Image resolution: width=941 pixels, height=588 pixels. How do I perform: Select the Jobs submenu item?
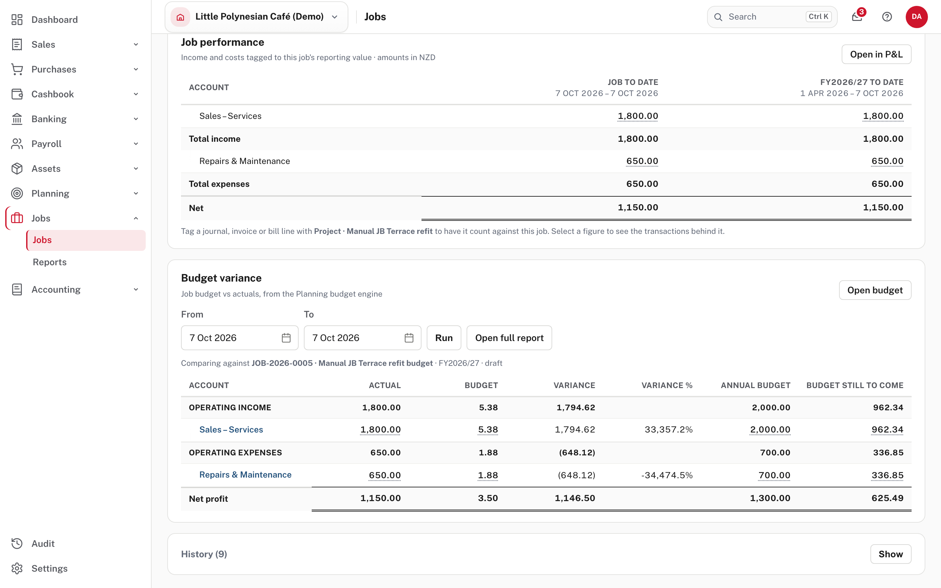86,240
